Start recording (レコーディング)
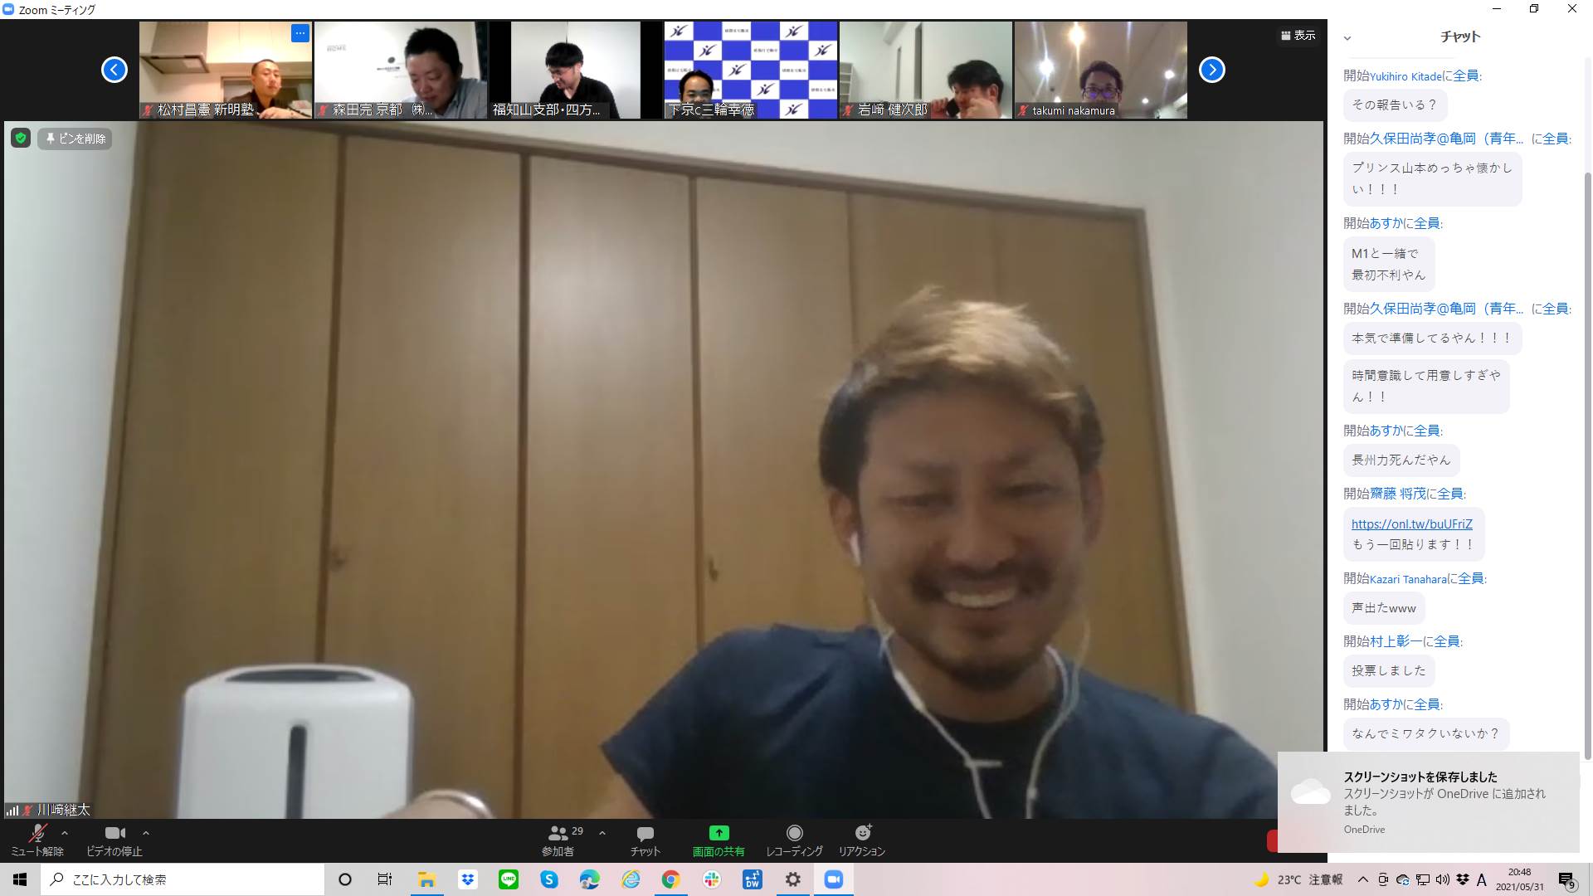The height and width of the screenshot is (896, 1593). 794,840
